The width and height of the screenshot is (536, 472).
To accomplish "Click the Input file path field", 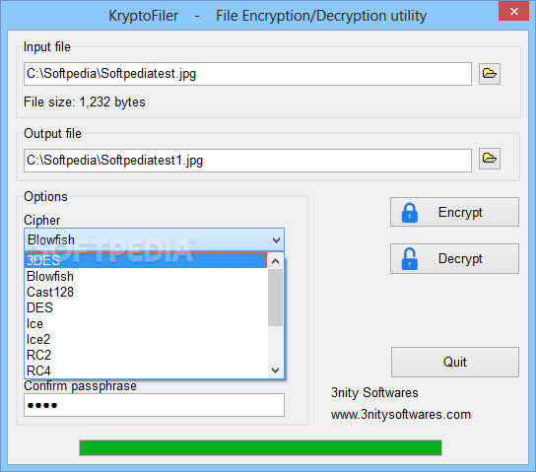I will coord(247,74).
